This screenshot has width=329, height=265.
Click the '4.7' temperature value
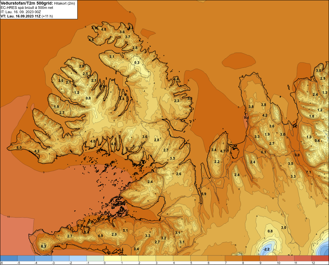tap(223, 151)
